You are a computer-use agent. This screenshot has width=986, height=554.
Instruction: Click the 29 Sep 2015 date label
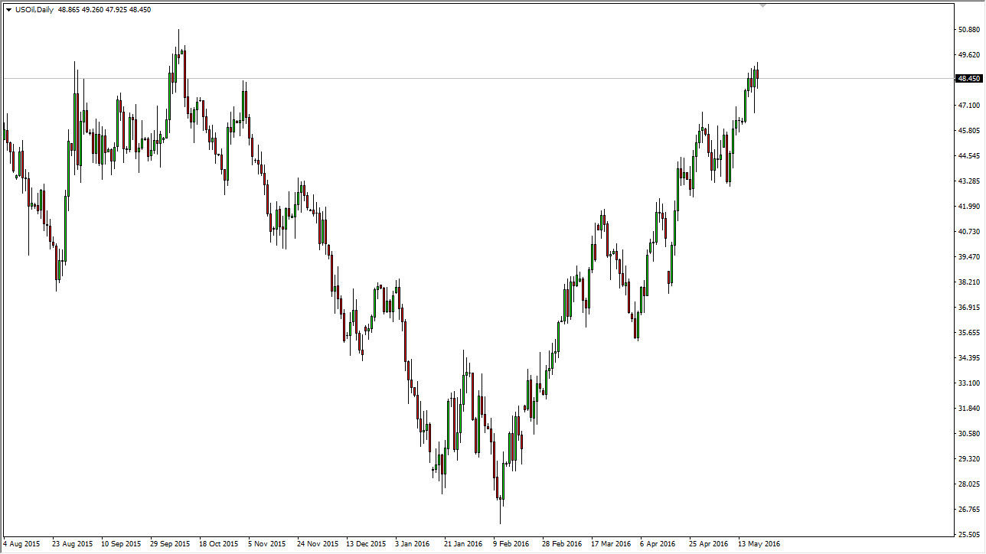(x=170, y=544)
